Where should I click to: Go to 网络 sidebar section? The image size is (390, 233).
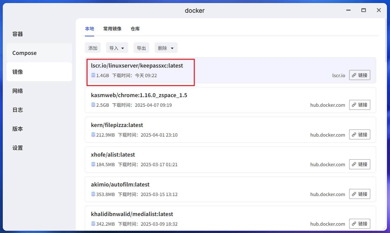[39, 91]
